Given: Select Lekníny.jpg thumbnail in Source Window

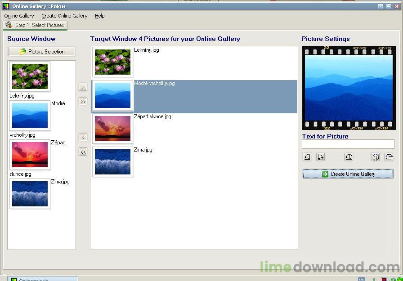Looking at the screenshot, I should pyautogui.click(x=30, y=76).
